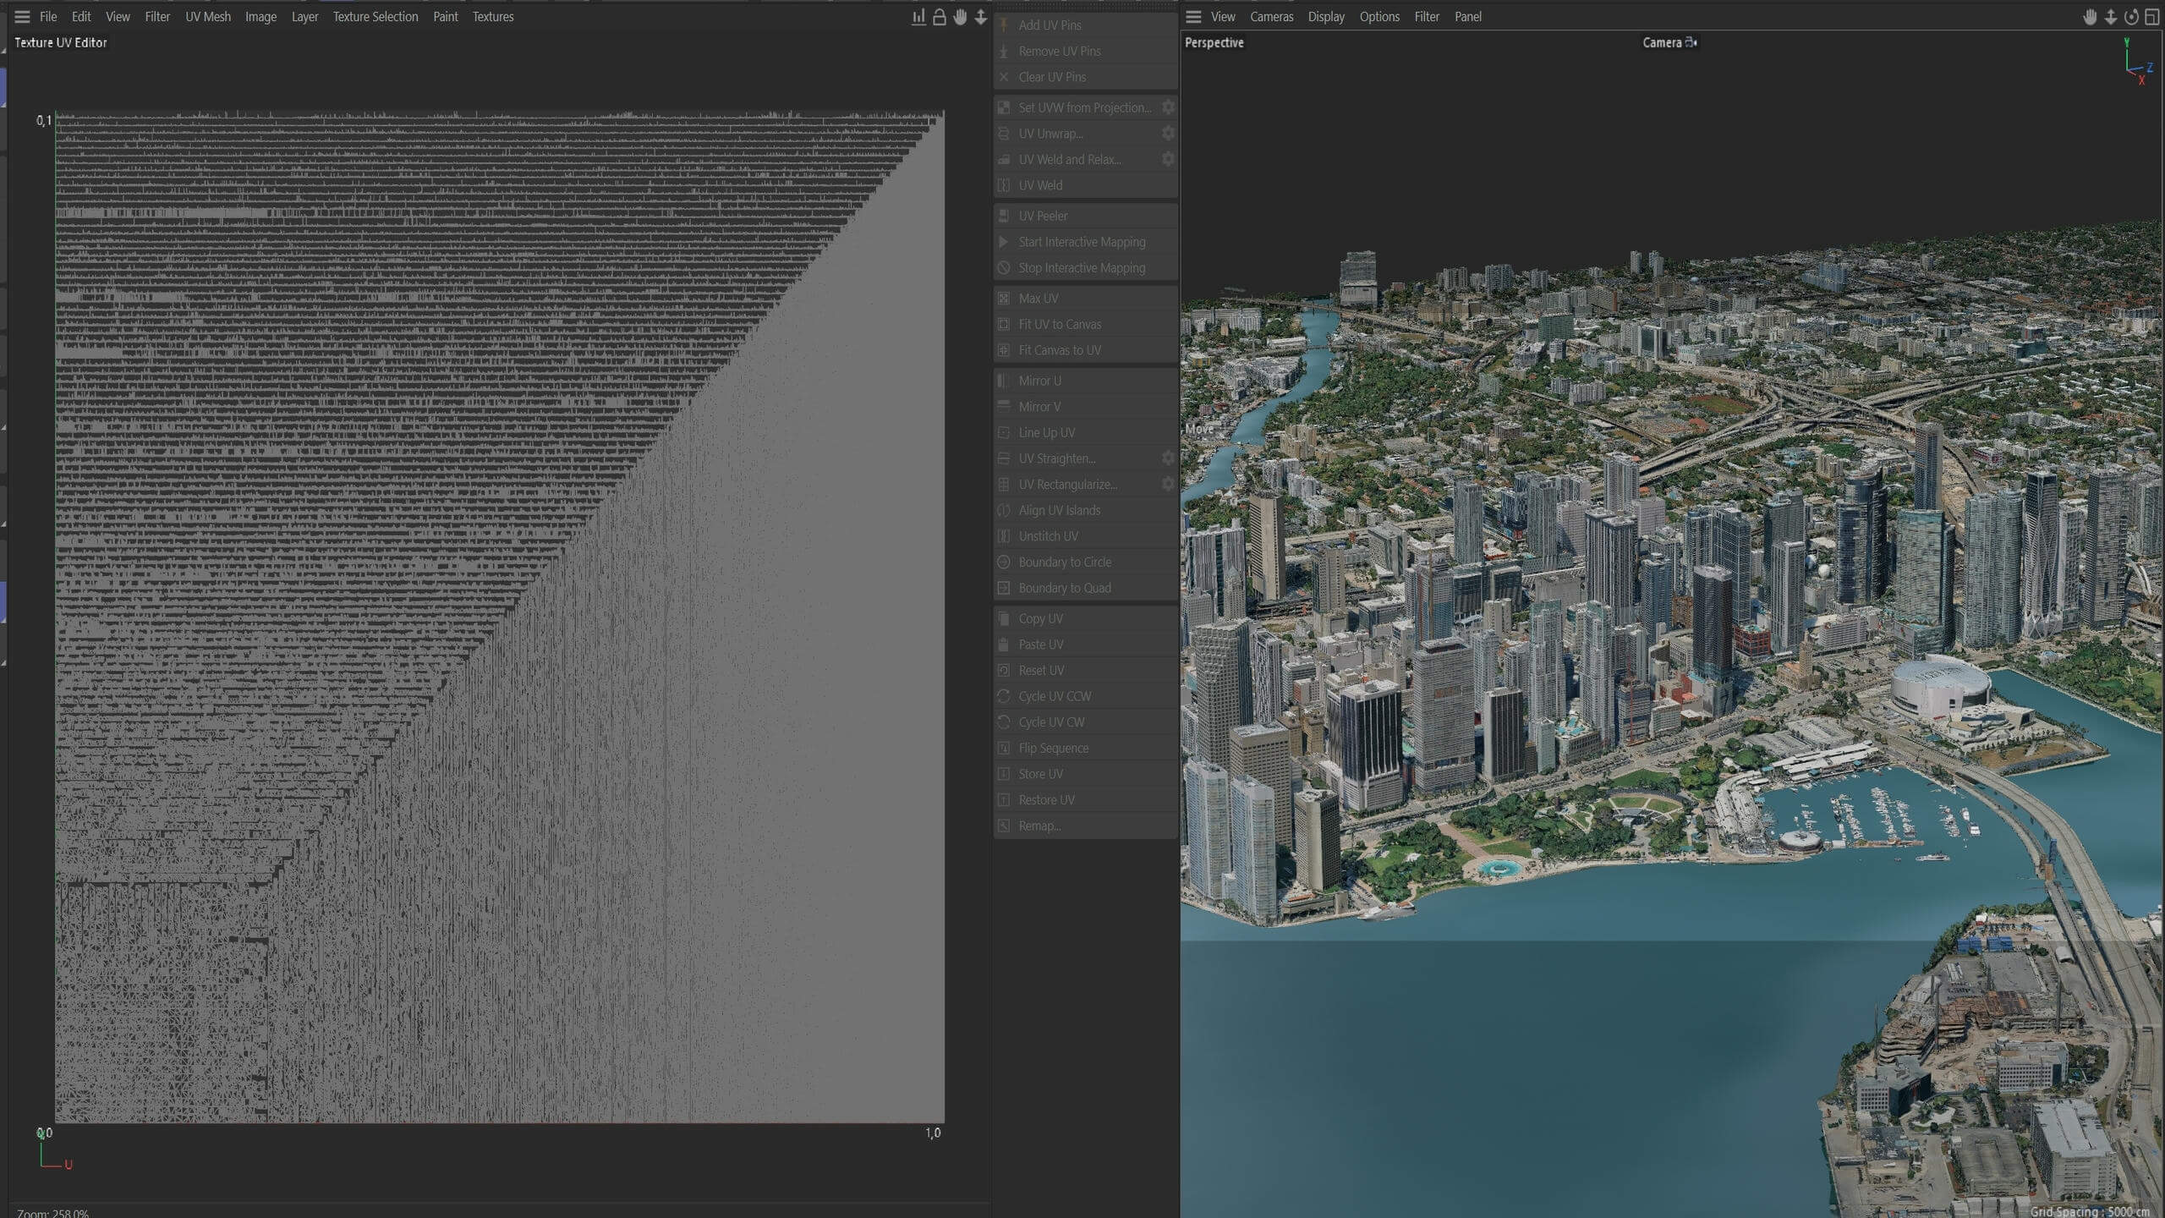Open the Cameras menu in viewport

(x=1272, y=17)
